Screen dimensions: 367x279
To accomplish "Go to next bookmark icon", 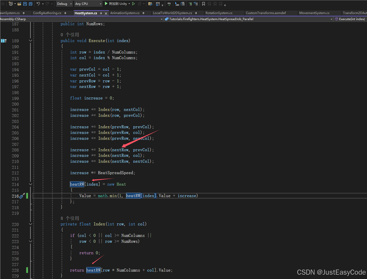I will [215, 4].
